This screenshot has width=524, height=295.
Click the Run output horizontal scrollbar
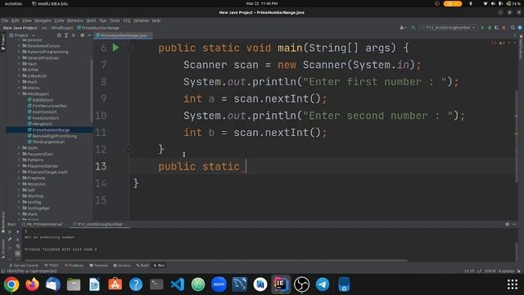[216, 260]
